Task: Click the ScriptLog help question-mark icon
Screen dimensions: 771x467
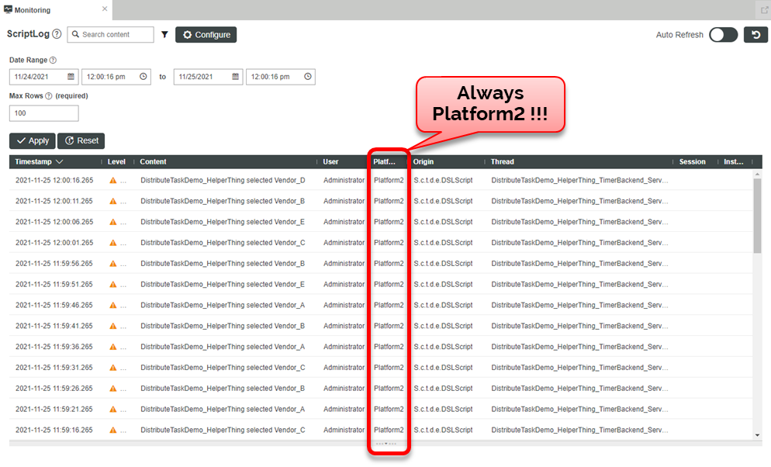Action: tap(57, 34)
